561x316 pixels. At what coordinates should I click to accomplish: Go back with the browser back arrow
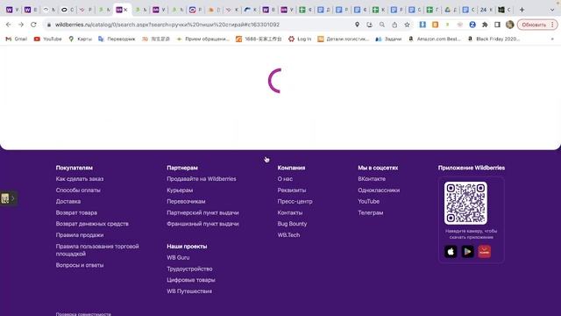click(x=8, y=25)
